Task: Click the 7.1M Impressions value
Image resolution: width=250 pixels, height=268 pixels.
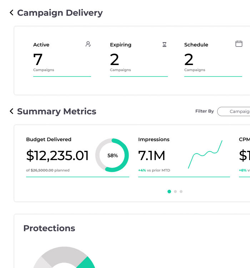Action: tap(151, 155)
